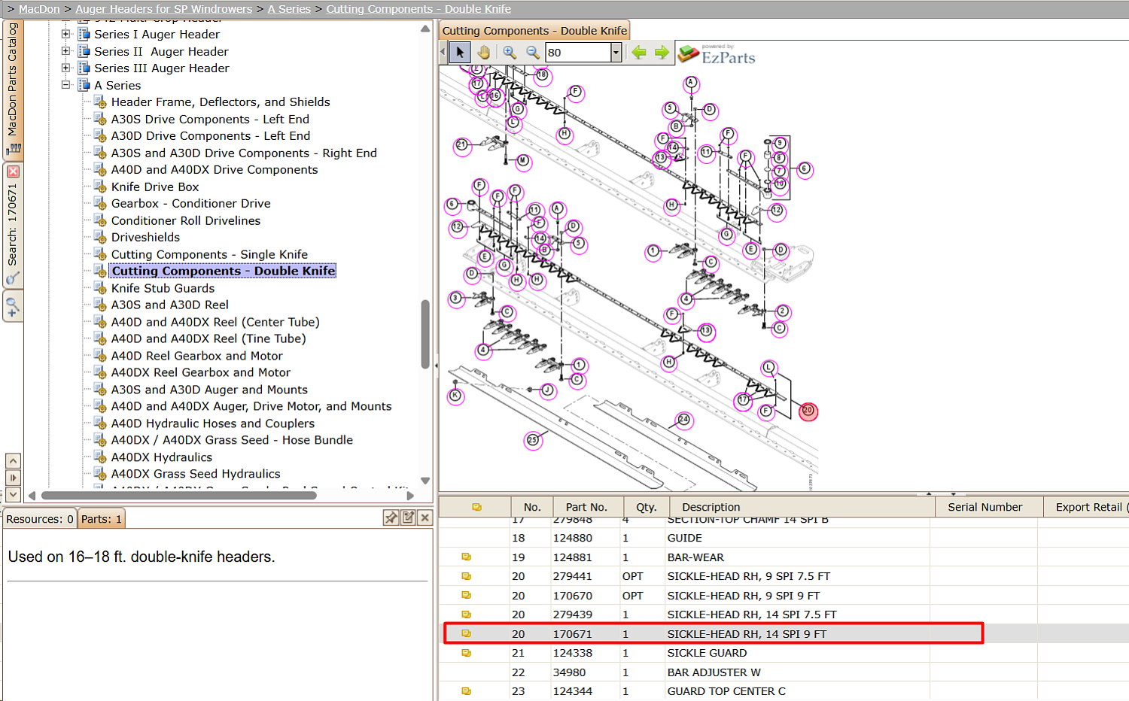The image size is (1129, 701).
Task: Click the tree panel vertical scrollbar
Action: [x=425, y=334]
